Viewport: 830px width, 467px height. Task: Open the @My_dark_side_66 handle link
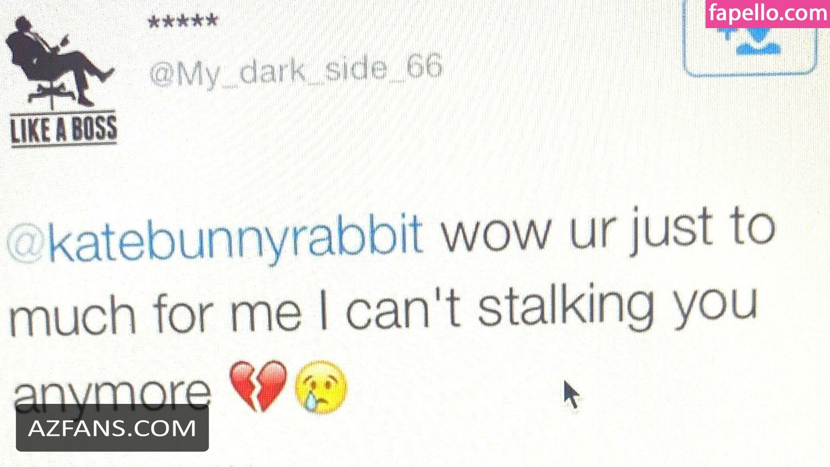click(296, 70)
